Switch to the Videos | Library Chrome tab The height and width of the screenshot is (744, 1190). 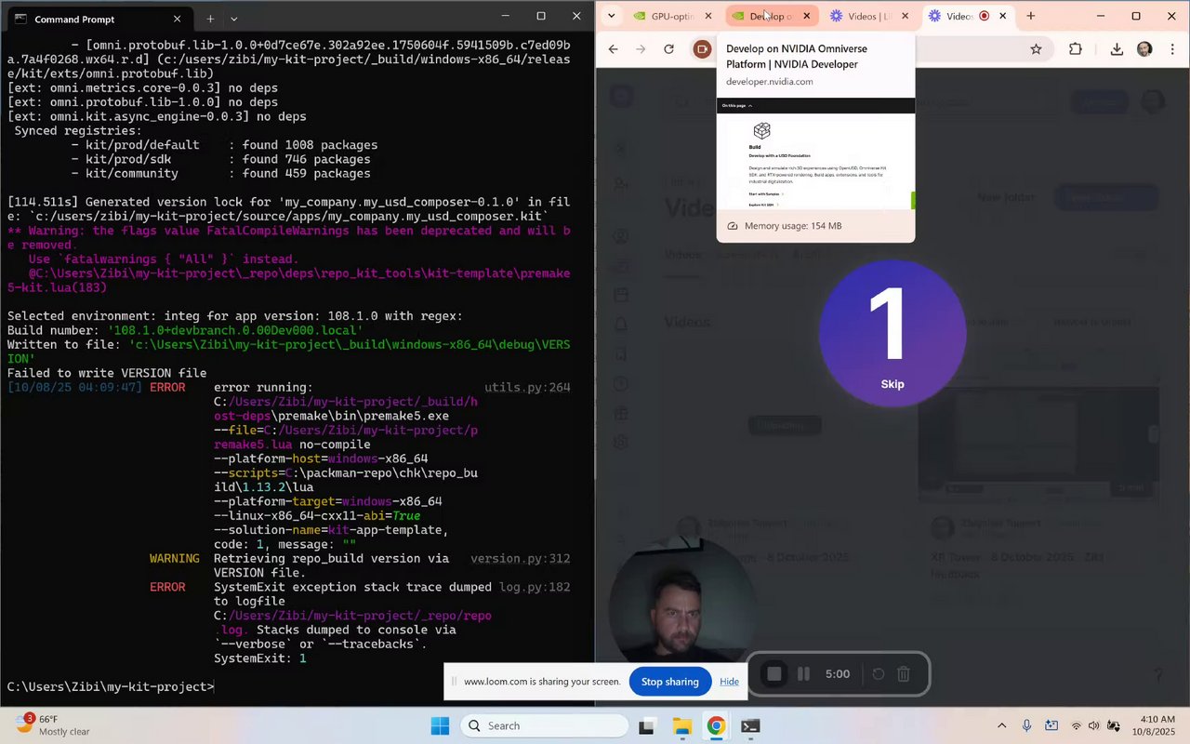tap(869, 16)
